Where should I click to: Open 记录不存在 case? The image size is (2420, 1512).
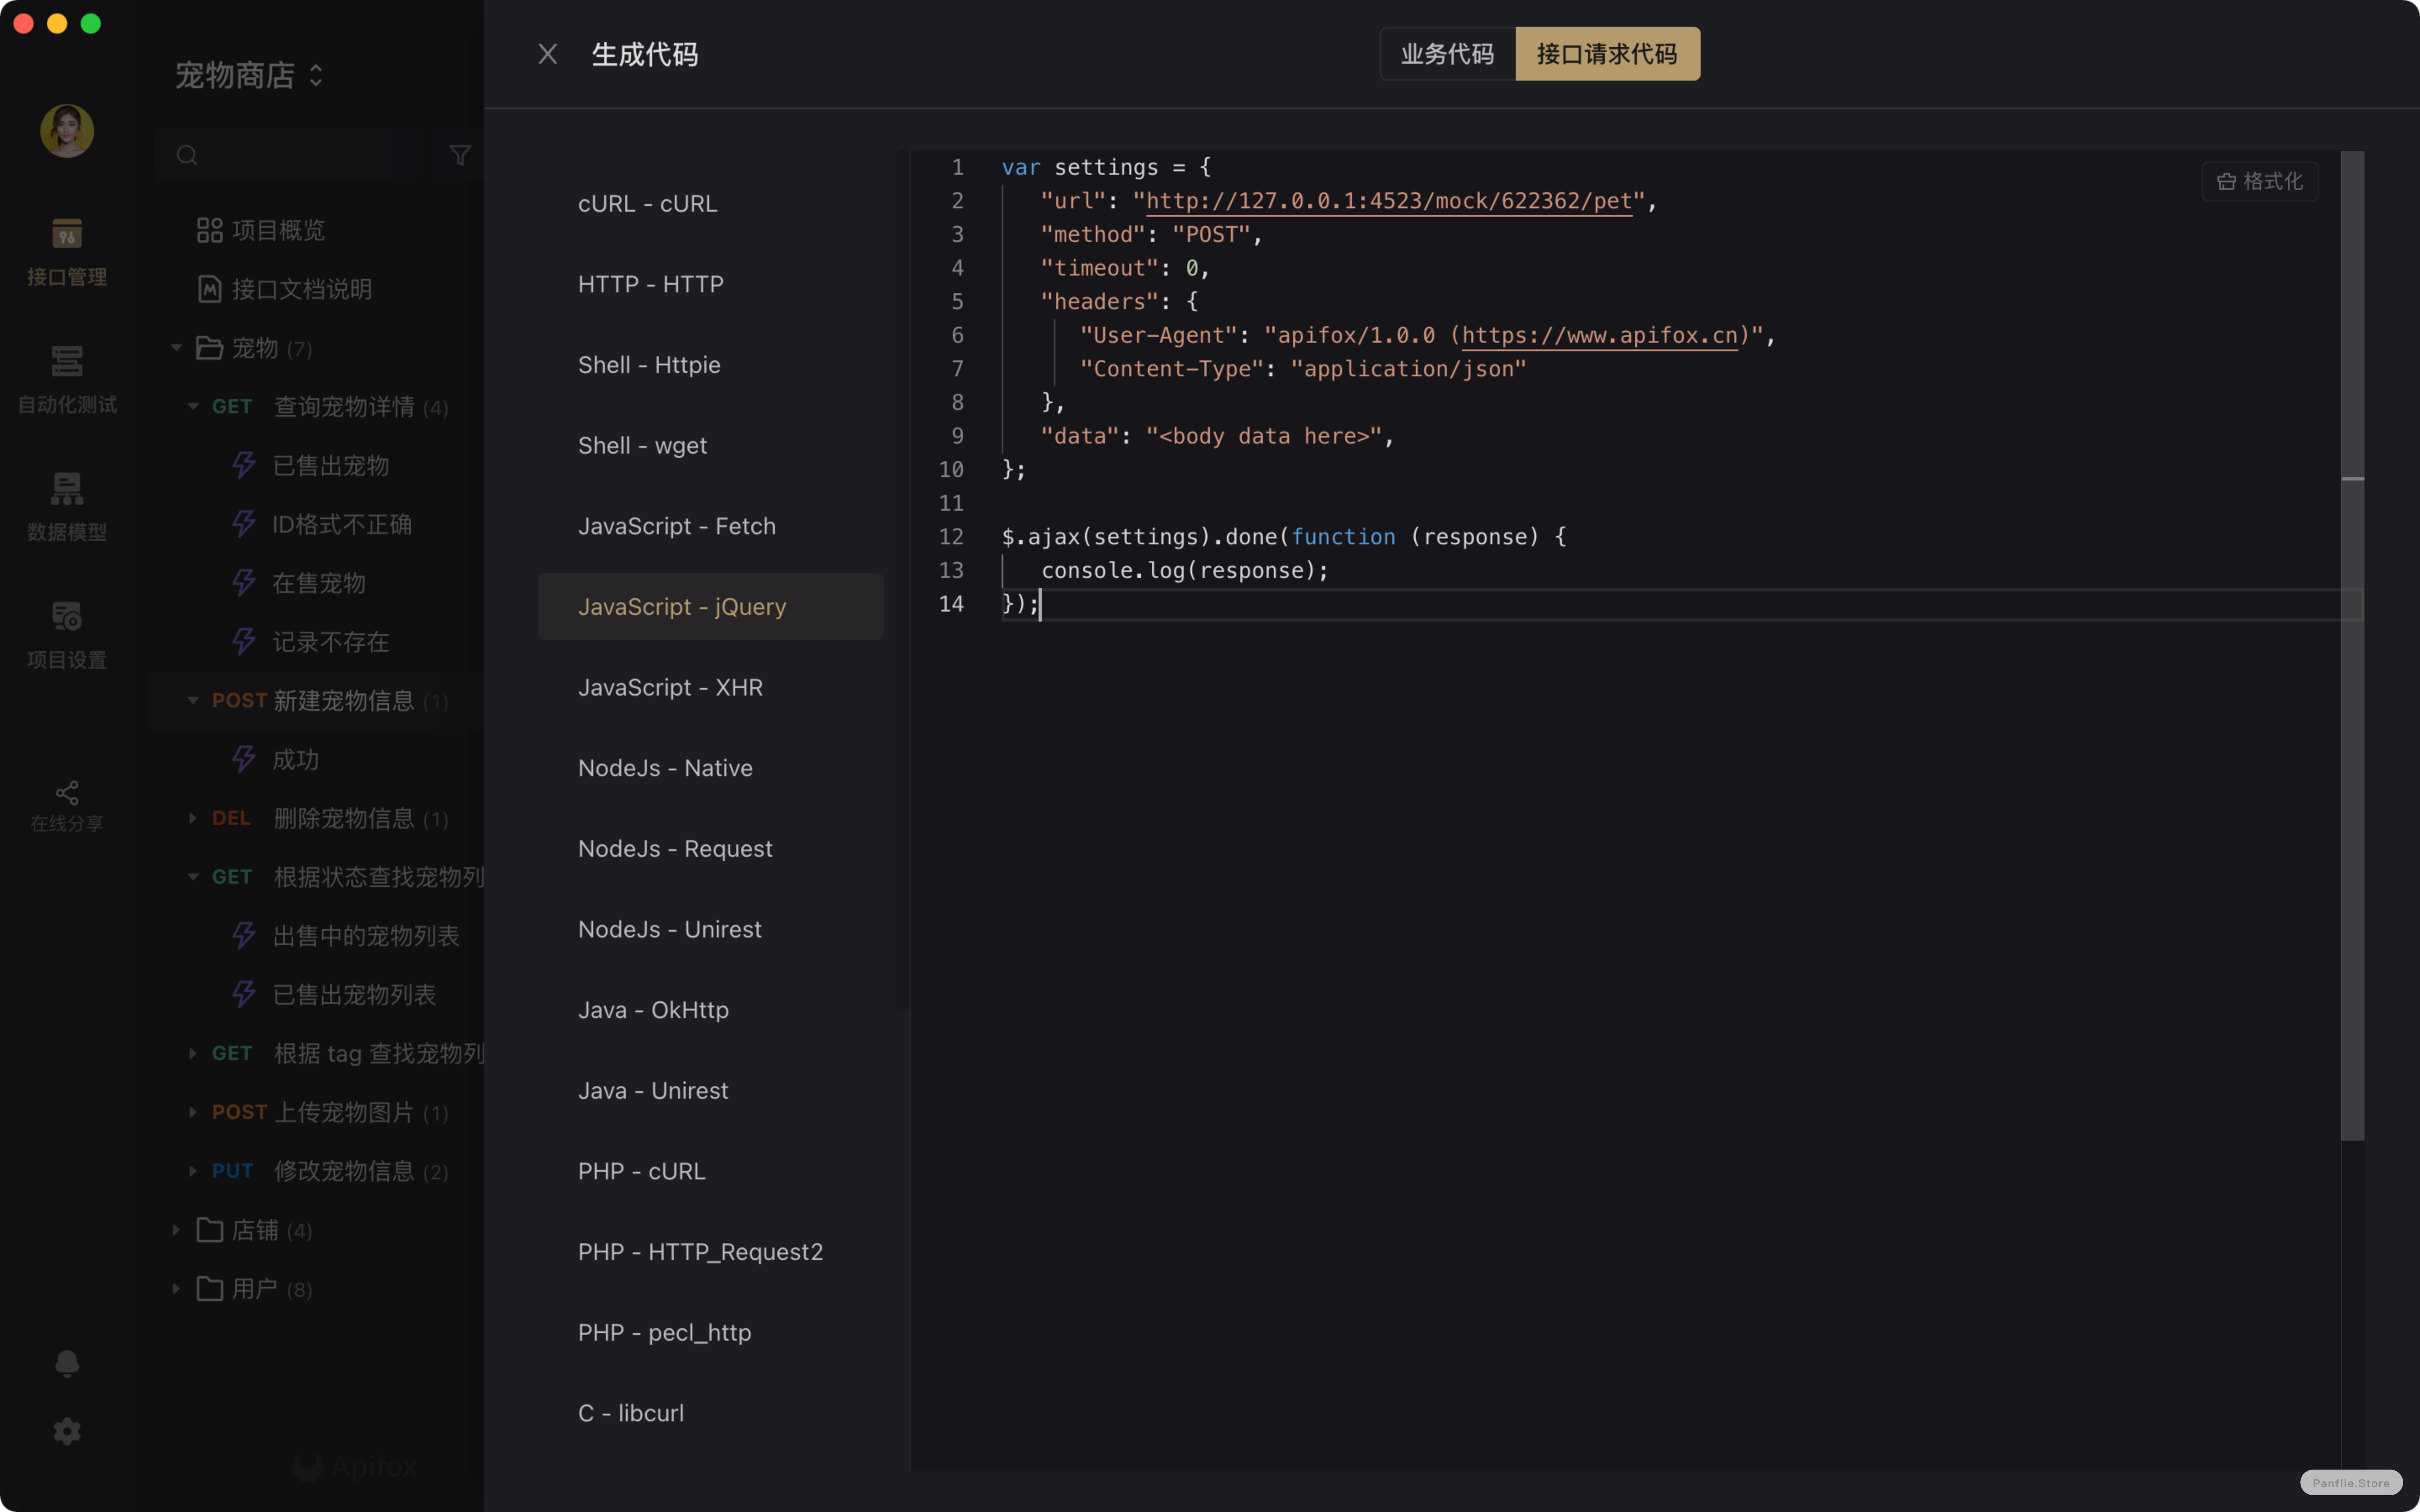coord(310,642)
